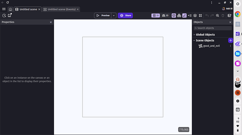Click the pink app icon on the shelf
The image size is (242, 135).
coord(238,63)
